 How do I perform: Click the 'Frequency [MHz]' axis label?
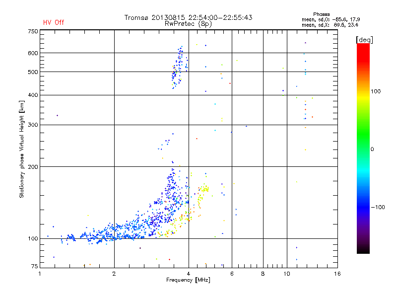coord(189,280)
